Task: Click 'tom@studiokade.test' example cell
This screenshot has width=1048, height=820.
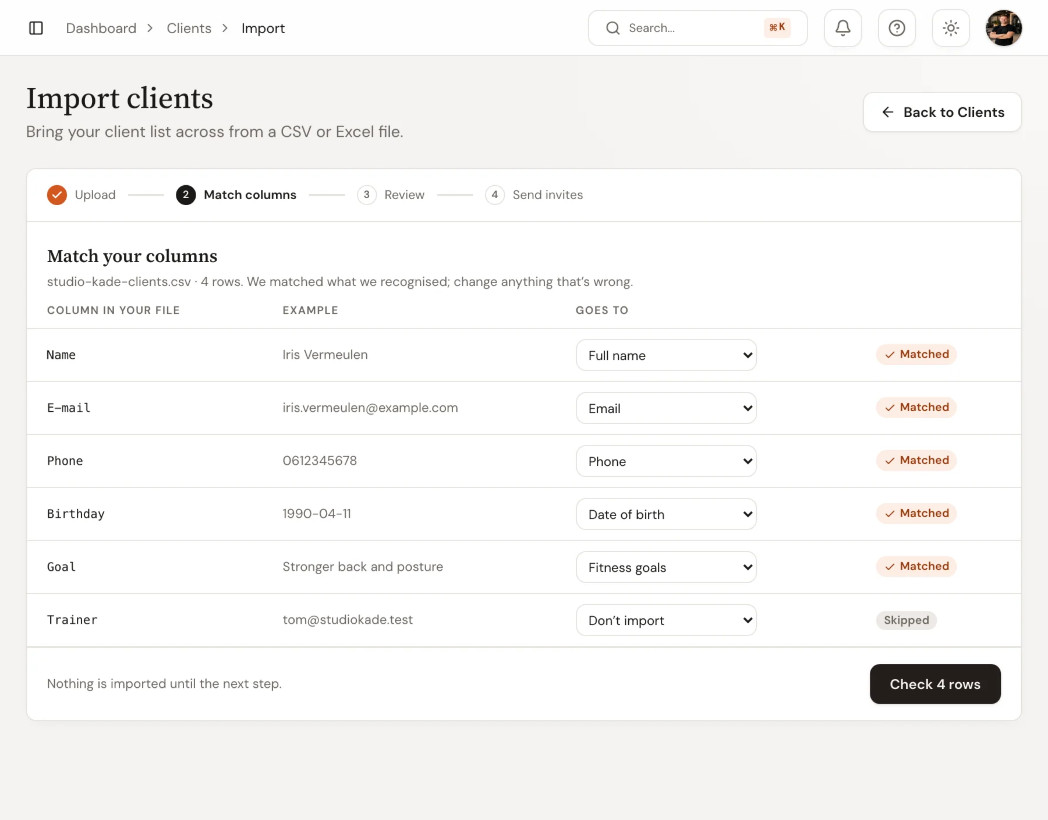Action: 348,620
